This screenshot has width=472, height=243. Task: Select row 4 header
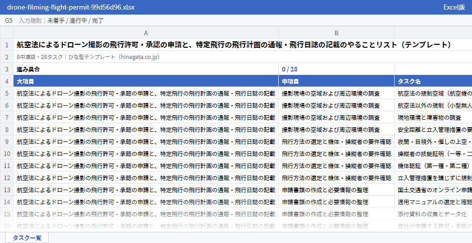7,81
